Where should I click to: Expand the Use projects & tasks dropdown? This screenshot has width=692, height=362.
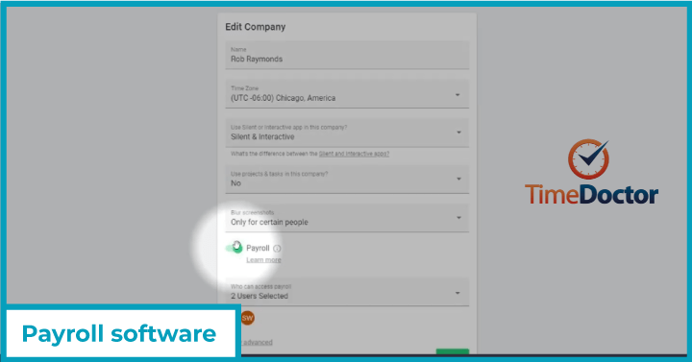click(347, 179)
